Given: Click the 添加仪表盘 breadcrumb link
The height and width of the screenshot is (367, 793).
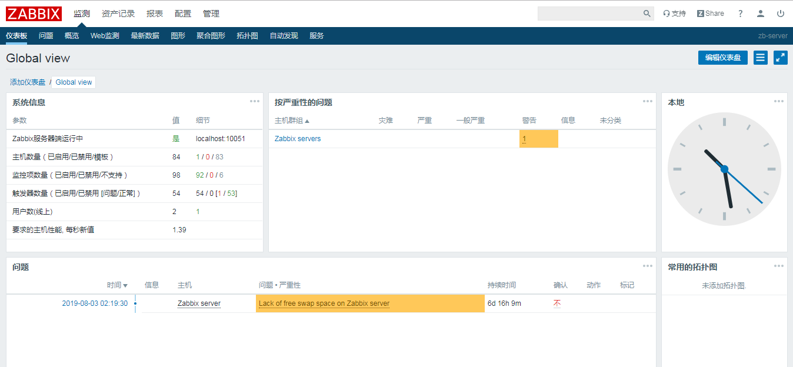Looking at the screenshot, I should [28, 82].
